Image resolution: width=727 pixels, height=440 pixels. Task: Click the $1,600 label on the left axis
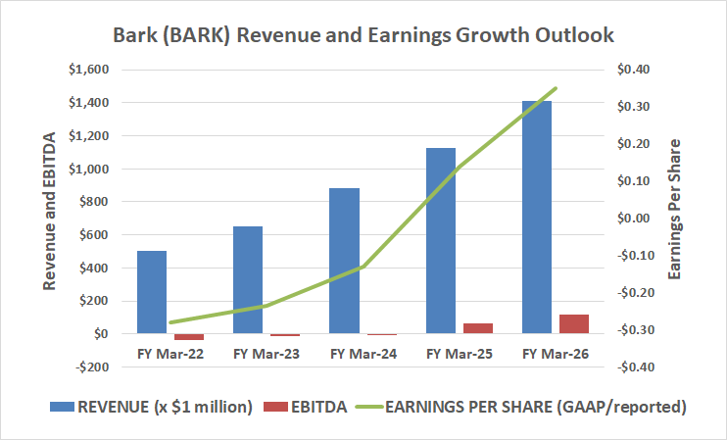pos(88,70)
